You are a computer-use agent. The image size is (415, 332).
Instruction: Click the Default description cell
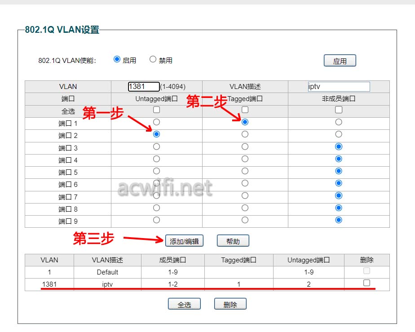107,272
